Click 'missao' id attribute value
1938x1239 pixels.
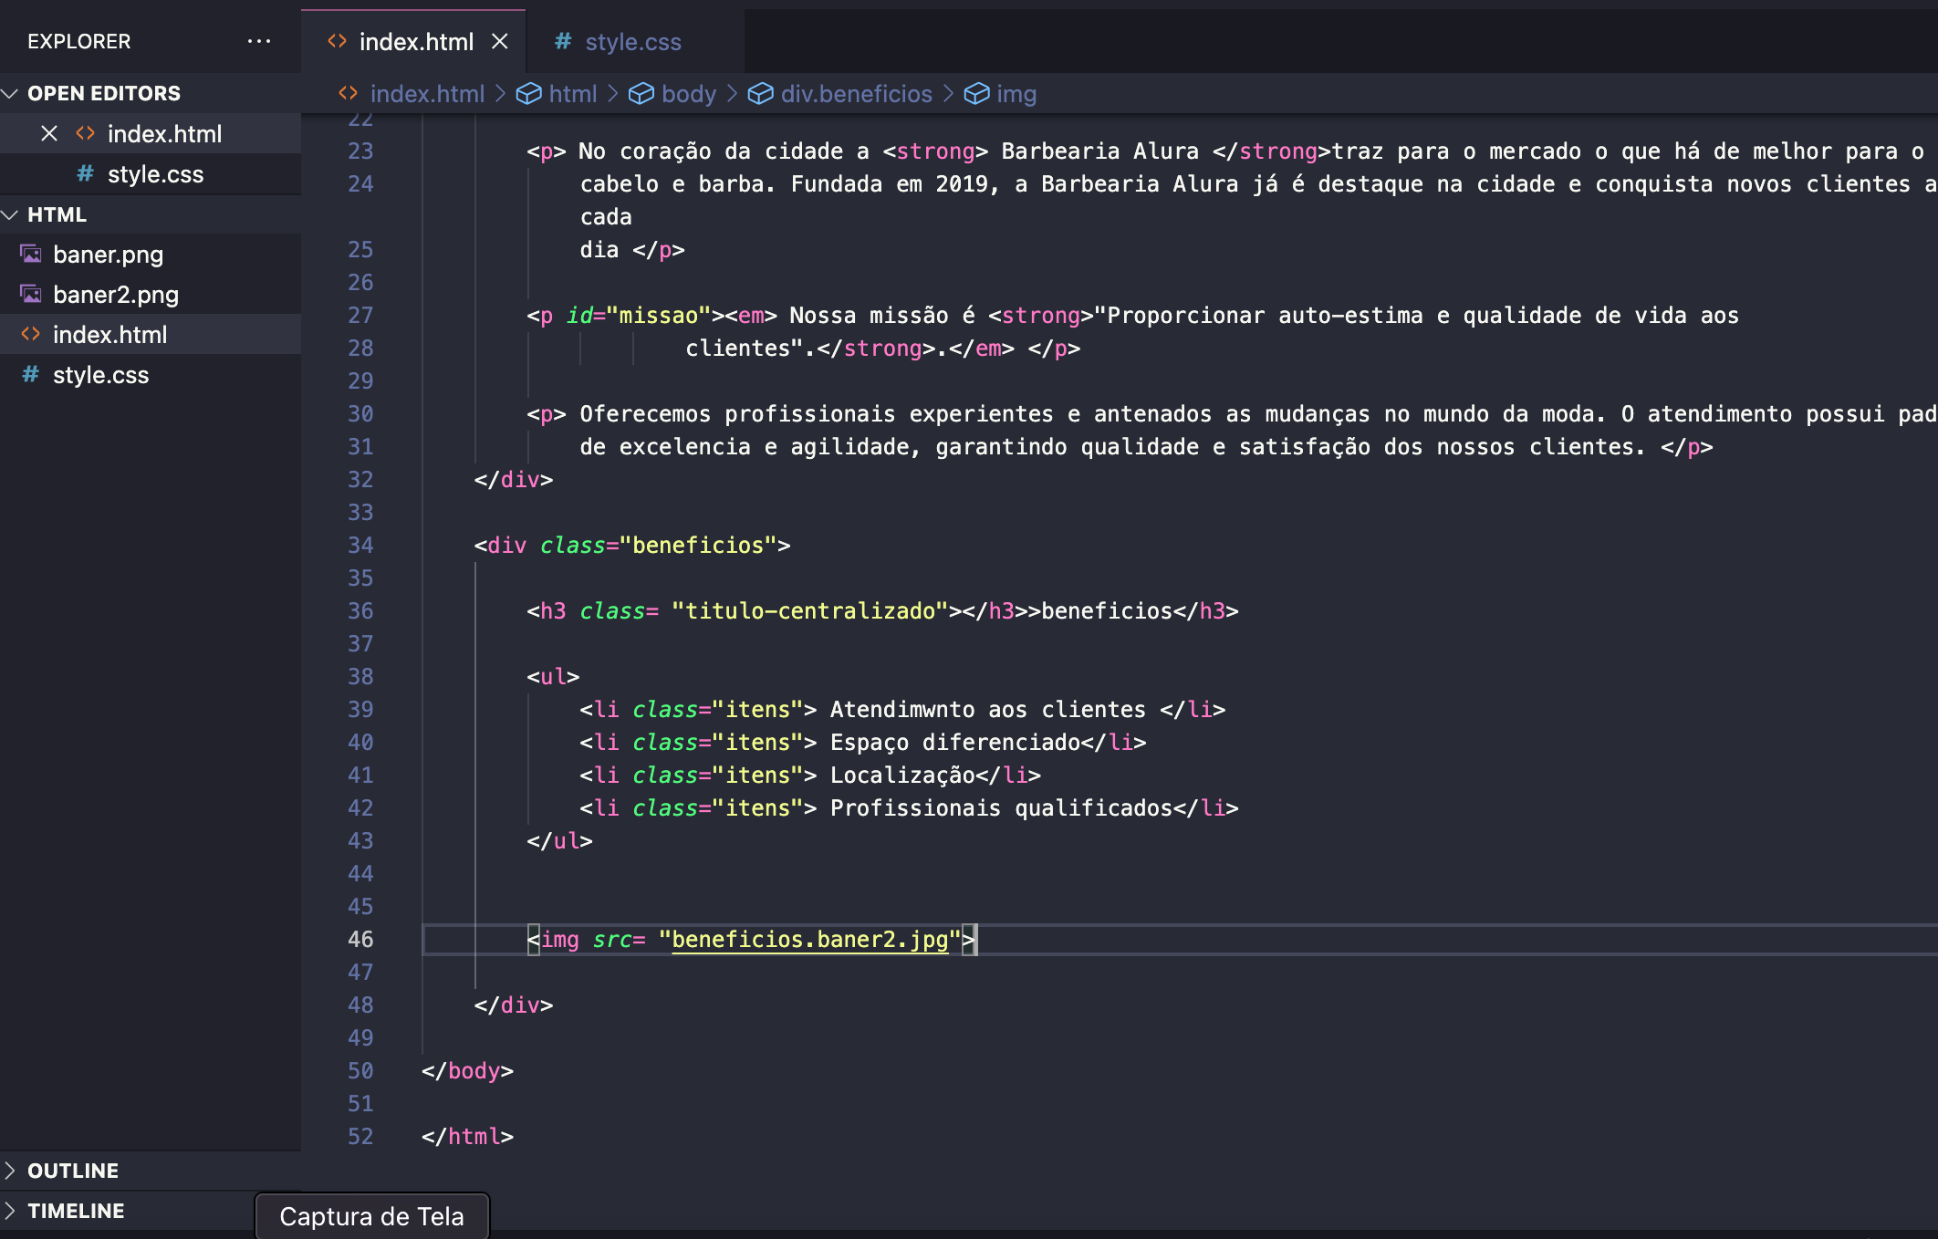pos(659,315)
